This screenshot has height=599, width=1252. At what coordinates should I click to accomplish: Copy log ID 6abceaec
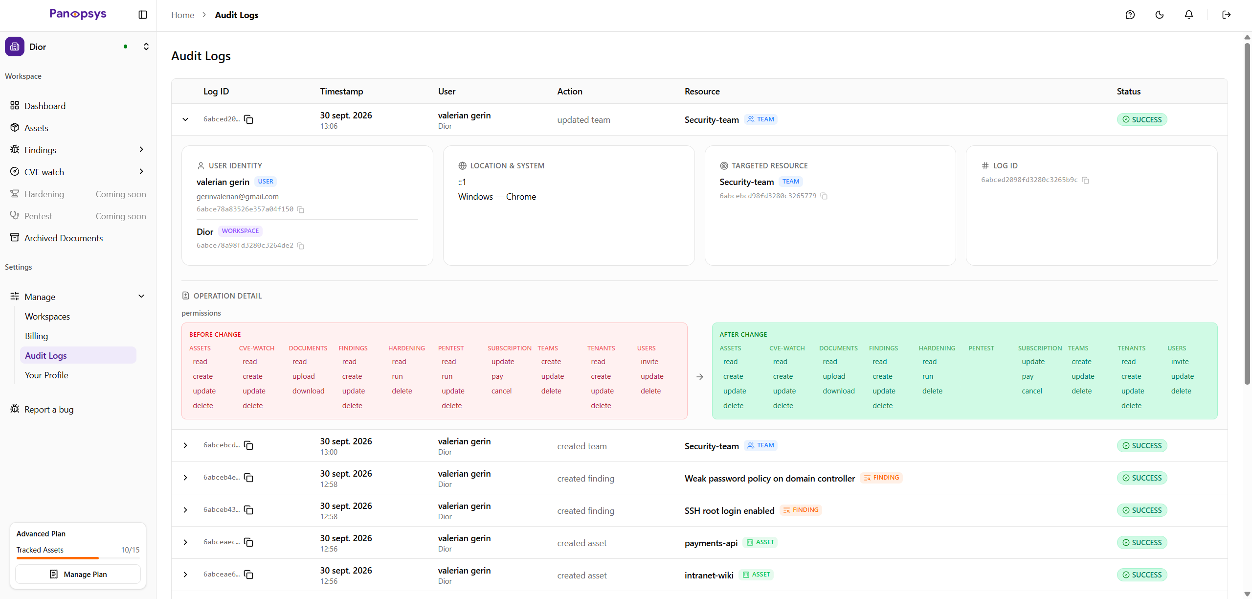(x=248, y=542)
